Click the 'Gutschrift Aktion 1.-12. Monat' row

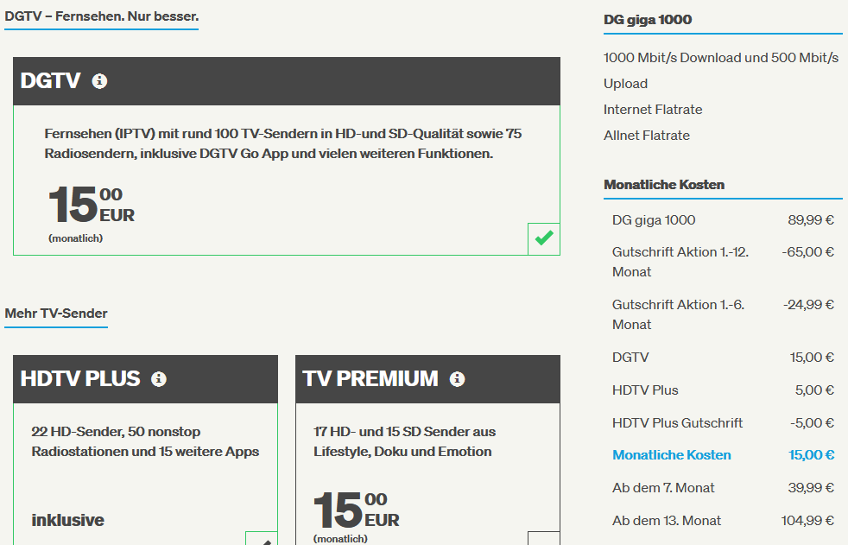click(723, 262)
